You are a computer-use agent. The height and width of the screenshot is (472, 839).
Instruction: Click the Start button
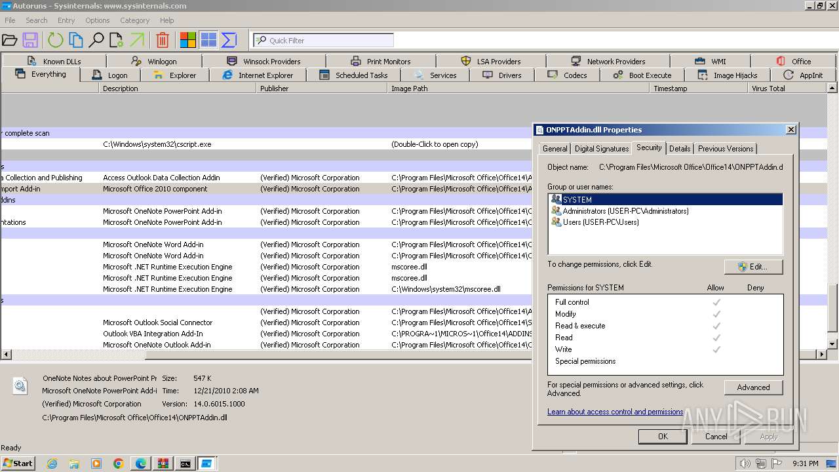[18, 463]
